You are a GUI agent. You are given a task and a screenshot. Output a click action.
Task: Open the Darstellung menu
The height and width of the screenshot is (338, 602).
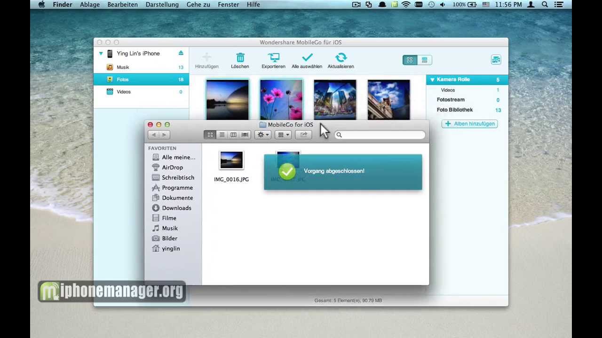tap(162, 5)
